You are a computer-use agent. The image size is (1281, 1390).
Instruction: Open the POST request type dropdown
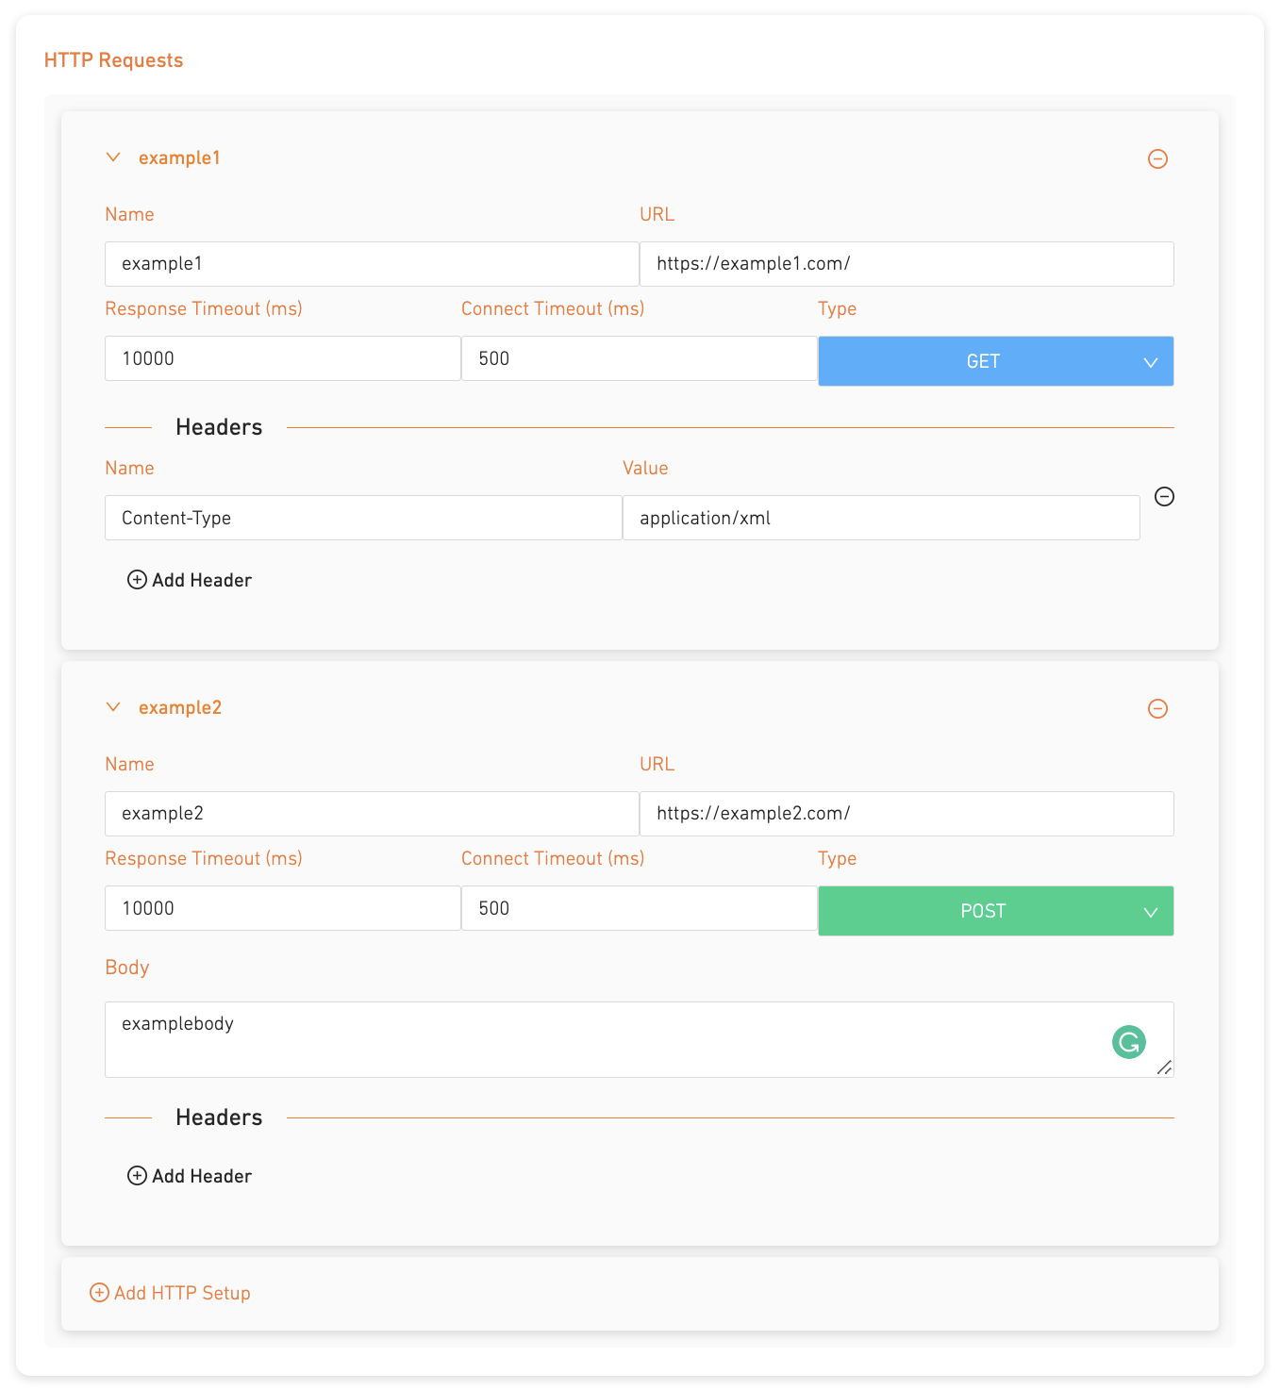click(x=996, y=911)
